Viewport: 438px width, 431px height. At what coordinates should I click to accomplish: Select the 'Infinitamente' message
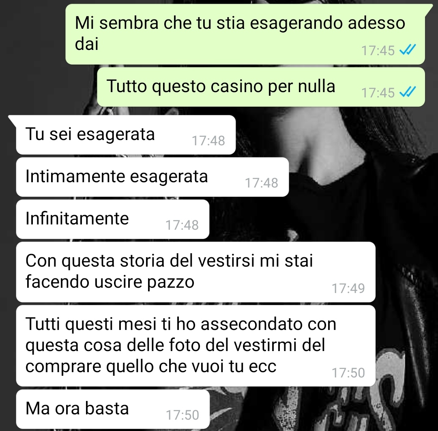(113, 219)
